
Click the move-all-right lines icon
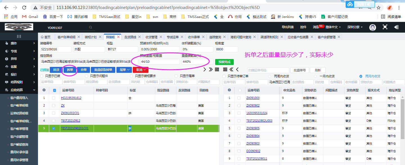point(217,69)
